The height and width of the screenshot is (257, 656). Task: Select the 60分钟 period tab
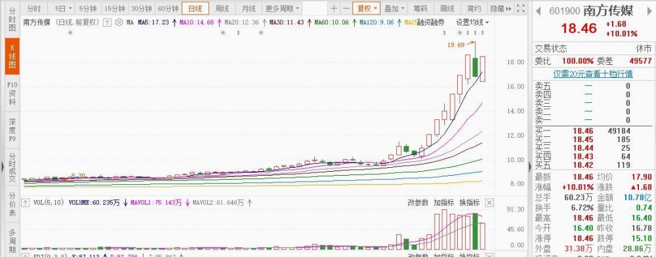(x=168, y=9)
